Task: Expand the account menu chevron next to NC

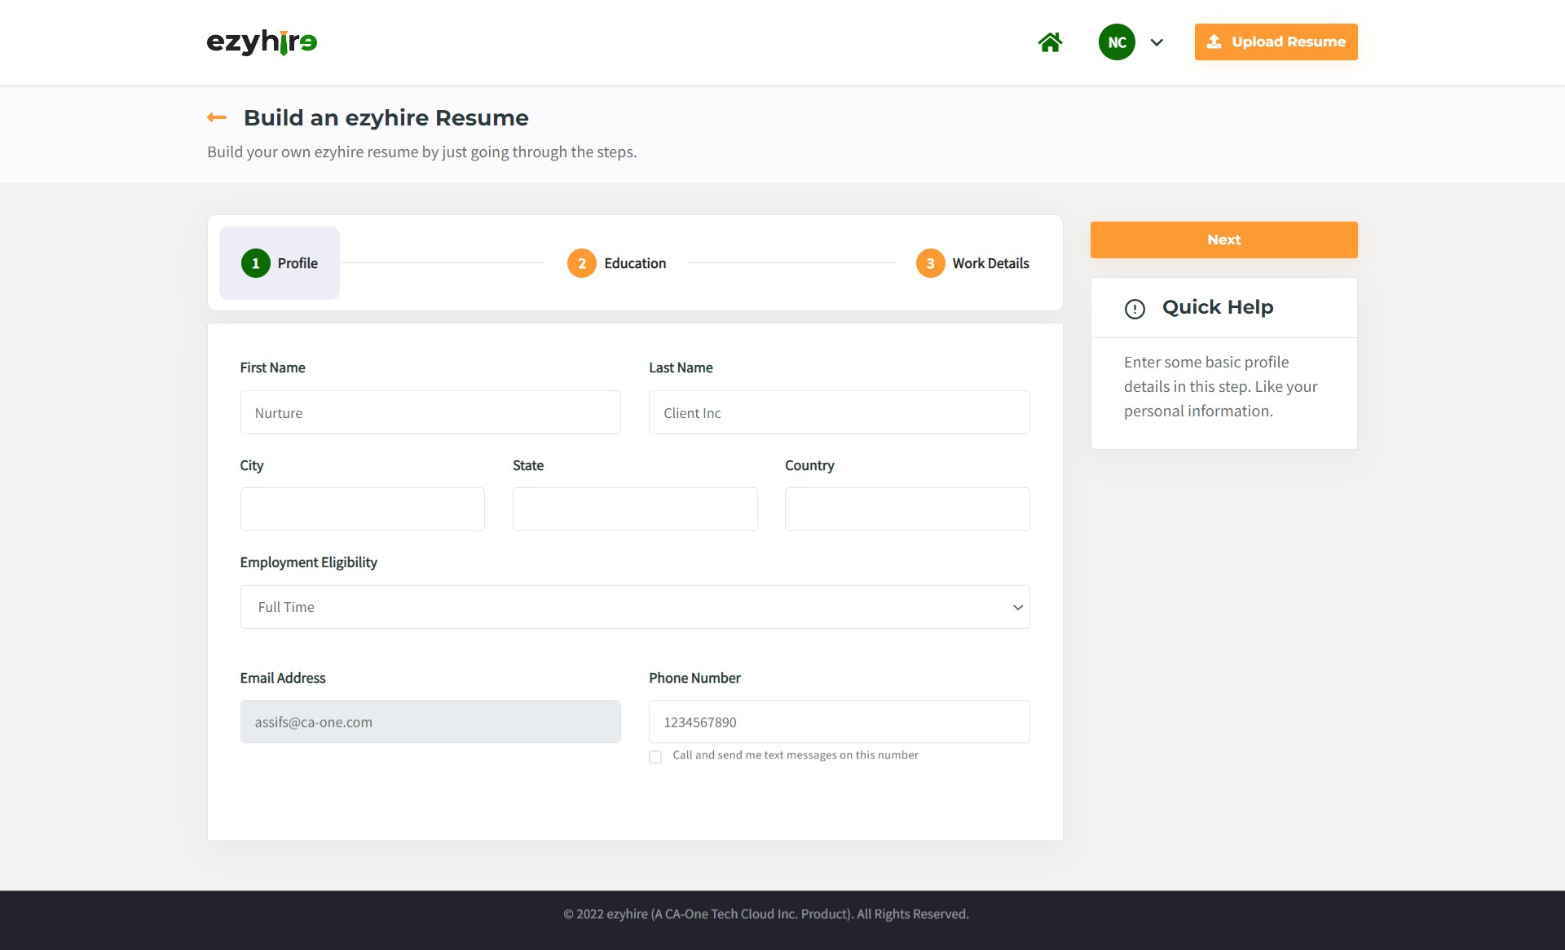Action: point(1157,42)
